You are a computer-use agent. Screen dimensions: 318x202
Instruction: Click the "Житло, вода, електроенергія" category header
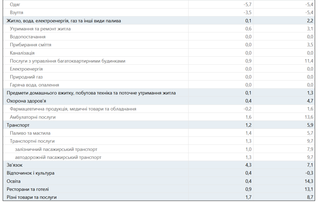(64, 21)
